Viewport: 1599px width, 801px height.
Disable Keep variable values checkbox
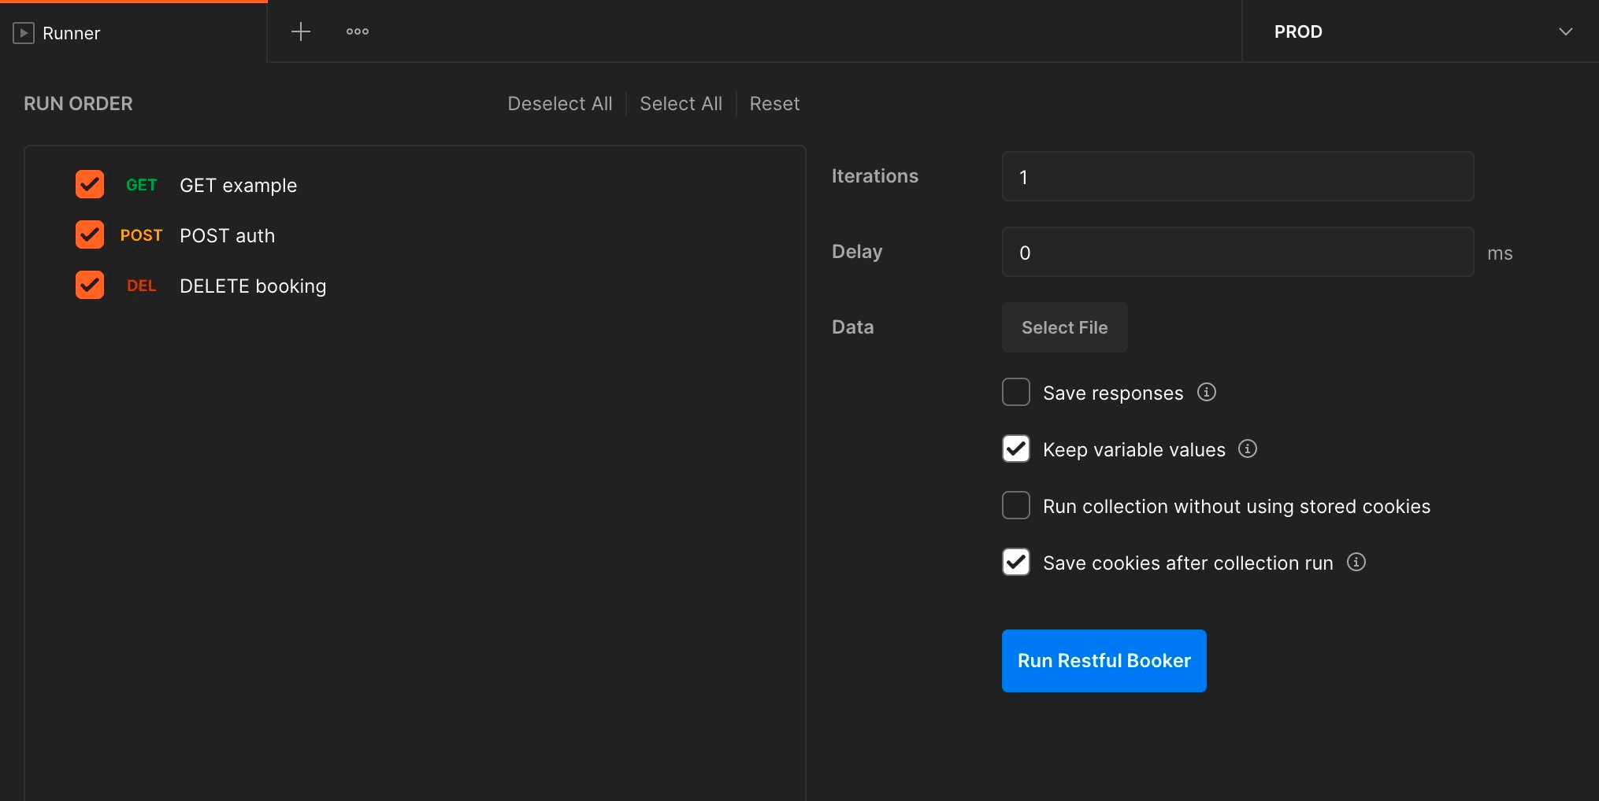[1016, 448]
